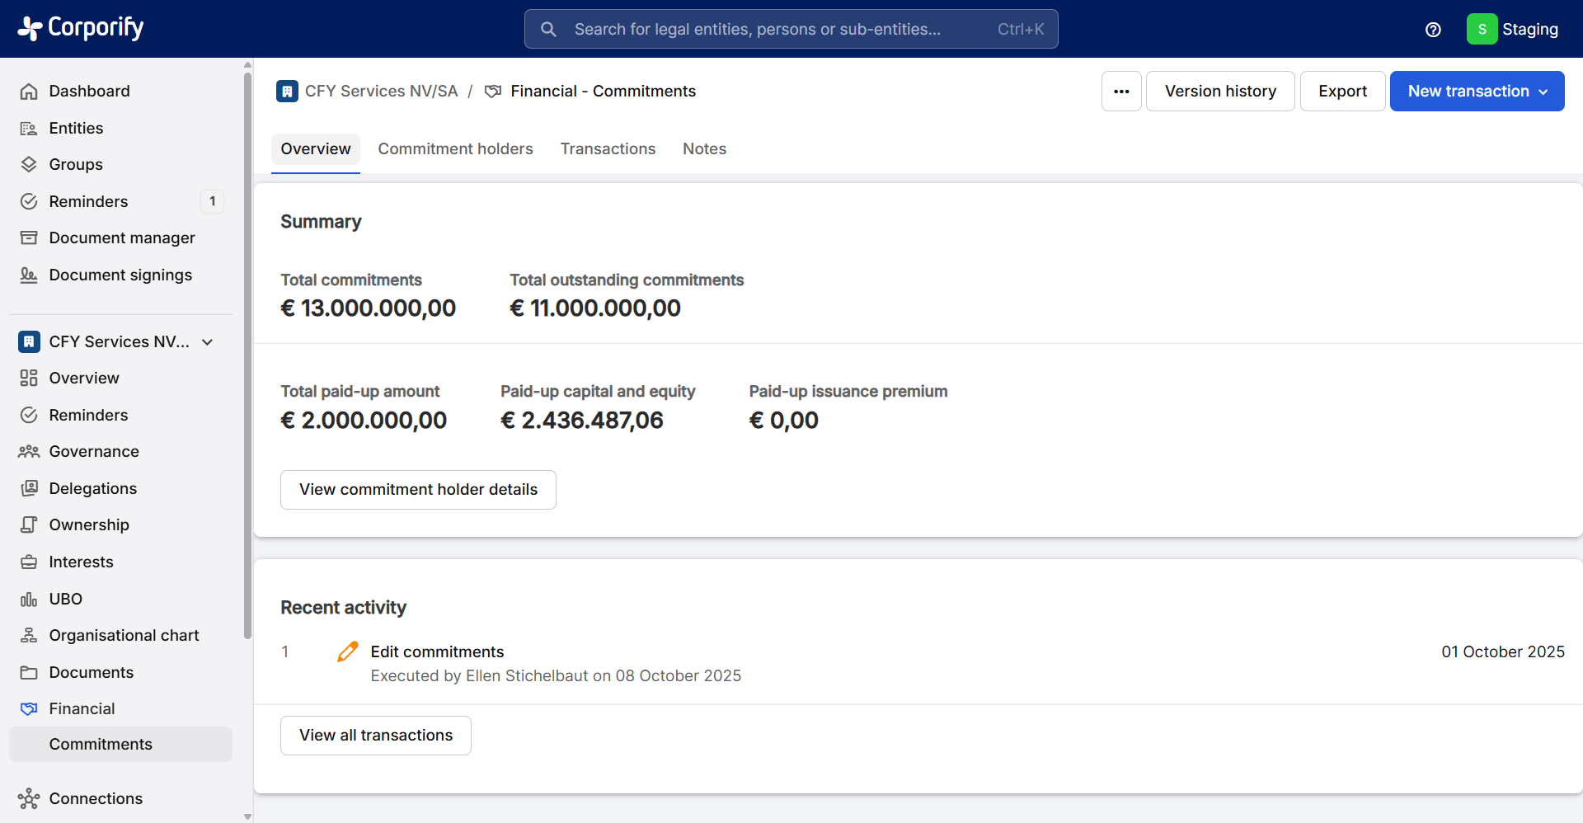Click the Export button
The image size is (1583, 823).
[1342, 92]
